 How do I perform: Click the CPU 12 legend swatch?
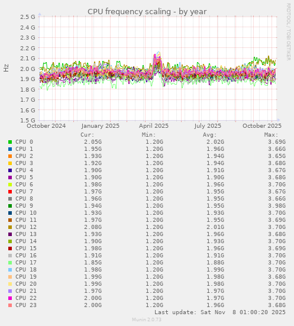pyautogui.click(x=10, y=227)
